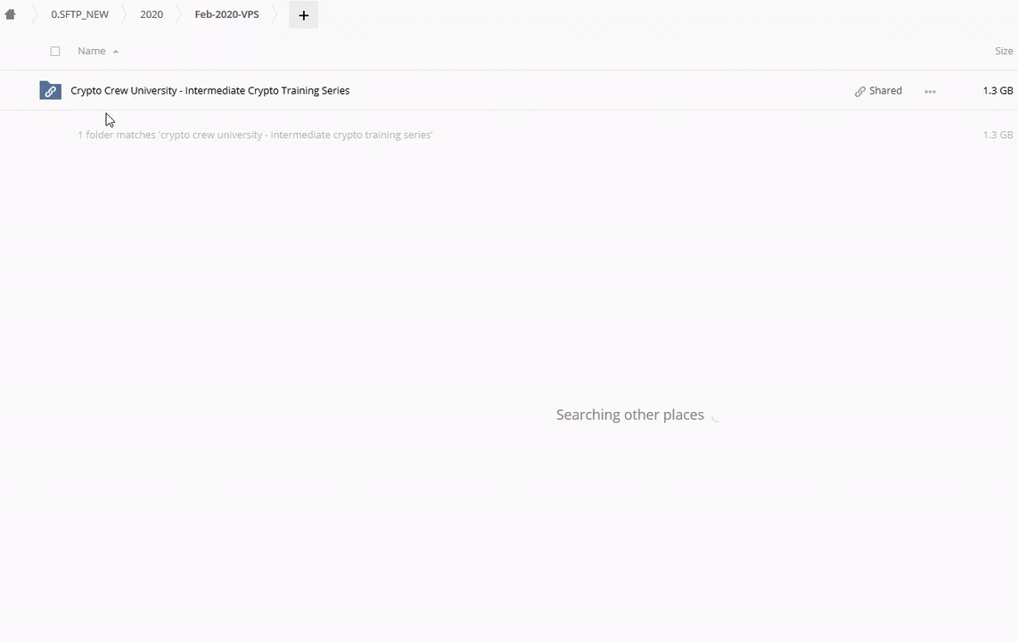The height and width of the screenshot is (642, 1018).
Task: Click the folder's 1.3 GB size value
Action: click(997, 90)
